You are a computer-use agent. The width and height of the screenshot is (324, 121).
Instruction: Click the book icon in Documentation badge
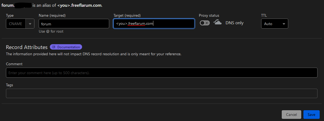tap(54, 47)
